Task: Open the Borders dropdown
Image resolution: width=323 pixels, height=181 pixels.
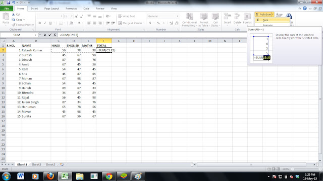Action: tap(65, 23)
